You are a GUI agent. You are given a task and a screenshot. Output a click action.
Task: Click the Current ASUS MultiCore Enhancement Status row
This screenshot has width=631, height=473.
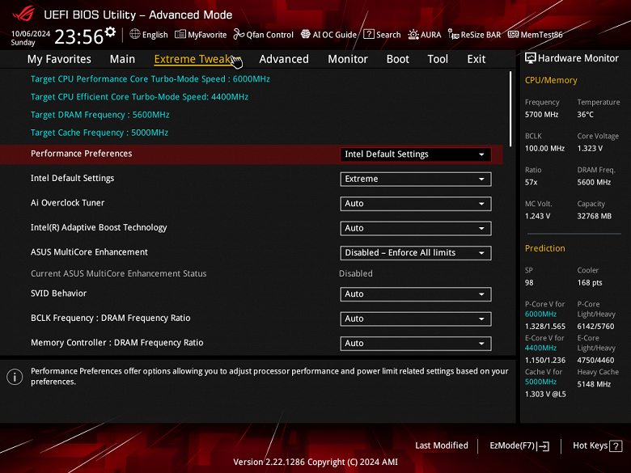(x=251, y=273)
